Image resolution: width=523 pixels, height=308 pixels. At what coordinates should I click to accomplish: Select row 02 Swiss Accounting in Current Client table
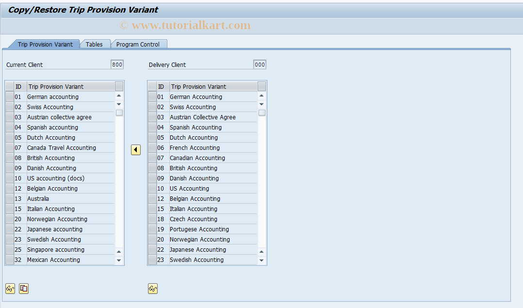(10, 107)
